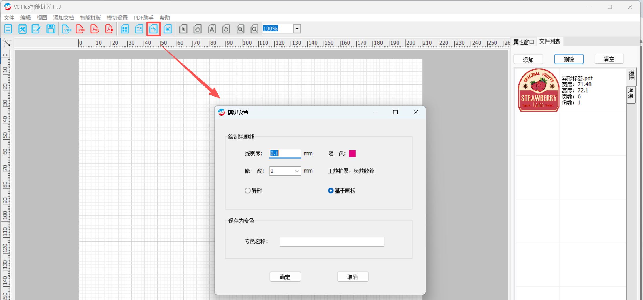643x300 pixels.
Task: Click the magenta contour color swatch
Action: (x=352, y=154)
